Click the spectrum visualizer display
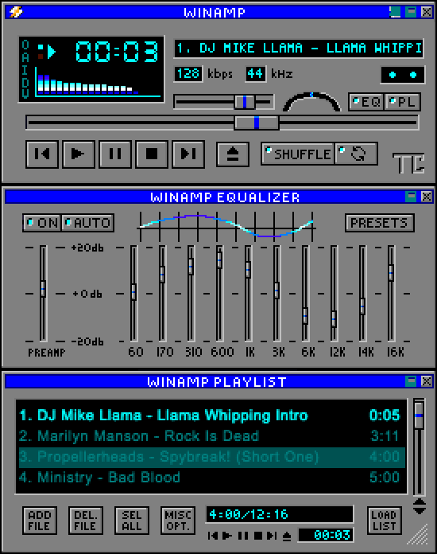 [98, 82]
